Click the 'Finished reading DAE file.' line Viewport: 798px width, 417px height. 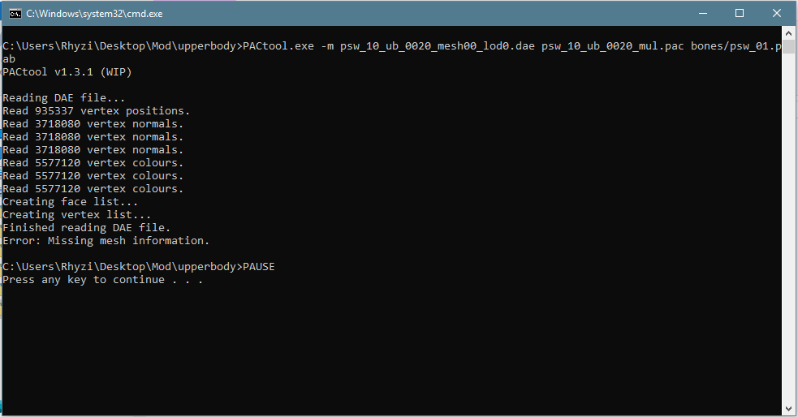pos(87,228)
